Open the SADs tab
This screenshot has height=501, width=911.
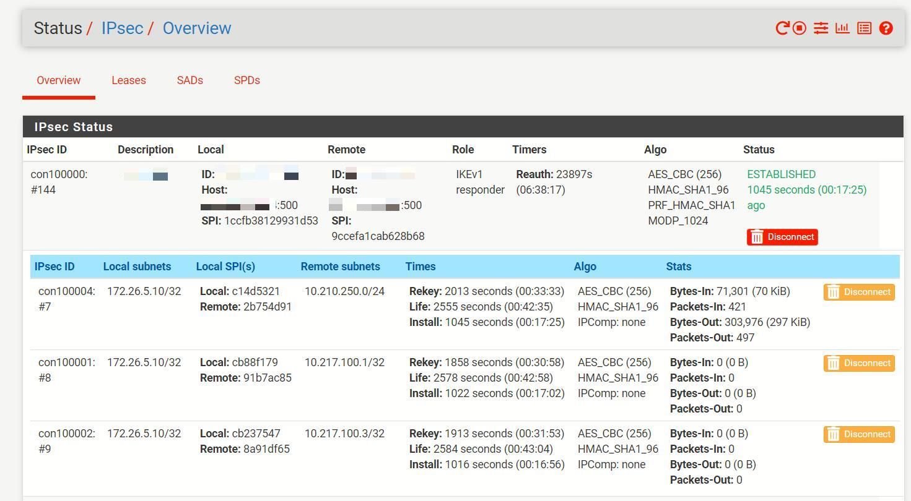pos(190,80)
